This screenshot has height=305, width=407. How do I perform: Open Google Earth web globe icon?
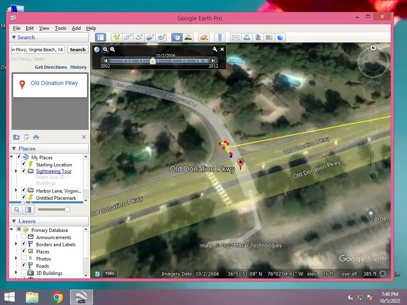point(280,37)
